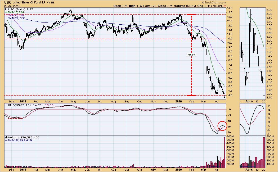Select the EMA(20) 5.04 legend entry
278x172 pixels.
point(14,12)
